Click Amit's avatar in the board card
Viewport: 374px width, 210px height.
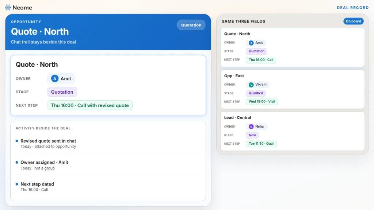click(x=251, y=43)
